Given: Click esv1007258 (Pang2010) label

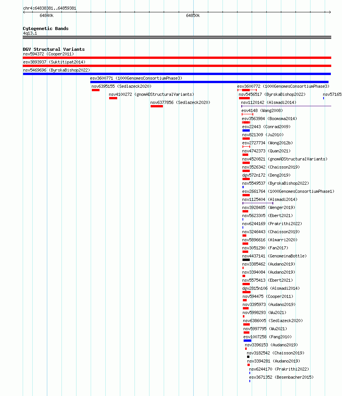Looking at the screenshot, I should tap(267, 337).
